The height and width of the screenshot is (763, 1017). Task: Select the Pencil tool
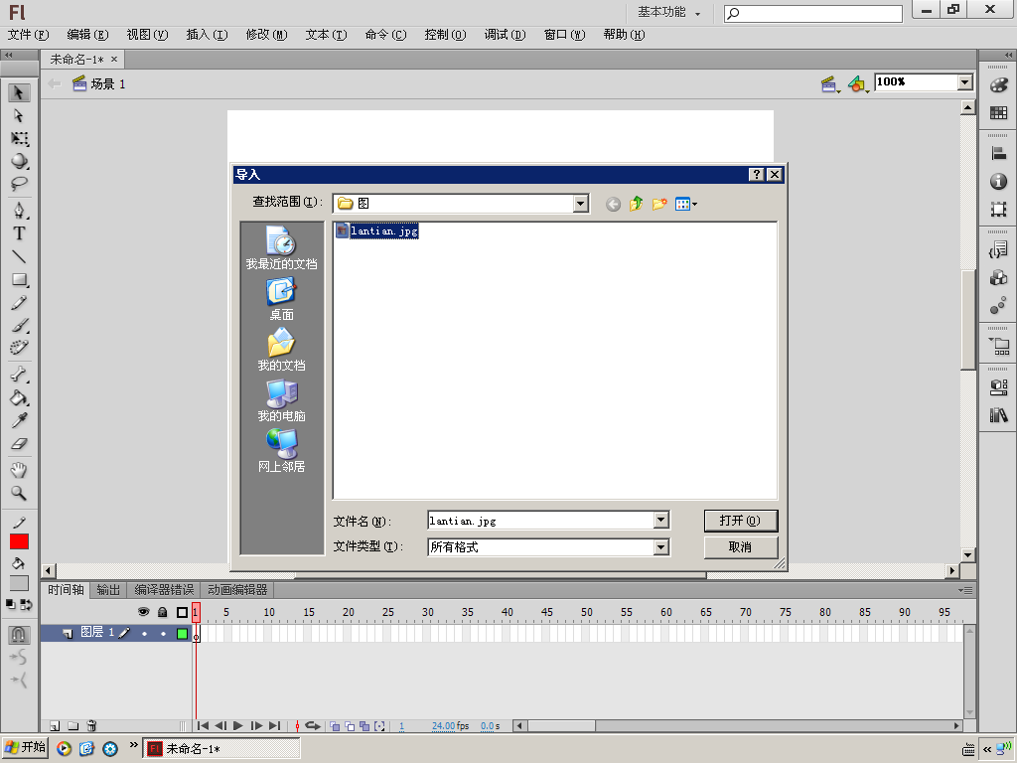click(19, 302)
